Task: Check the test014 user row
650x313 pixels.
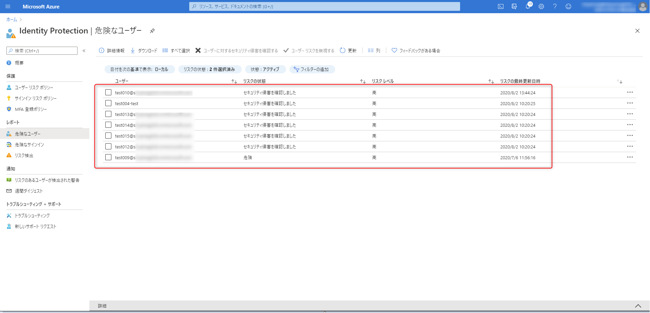Action: [x=108, y=125]
